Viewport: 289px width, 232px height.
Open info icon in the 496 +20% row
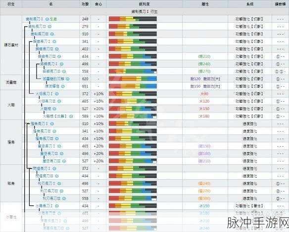coord(61,154)
